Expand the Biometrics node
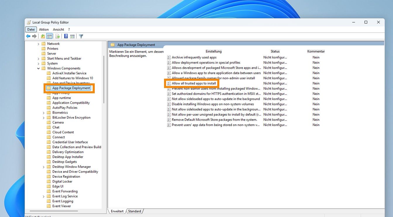The image size is (393, 217). click(x=44, y=113)
